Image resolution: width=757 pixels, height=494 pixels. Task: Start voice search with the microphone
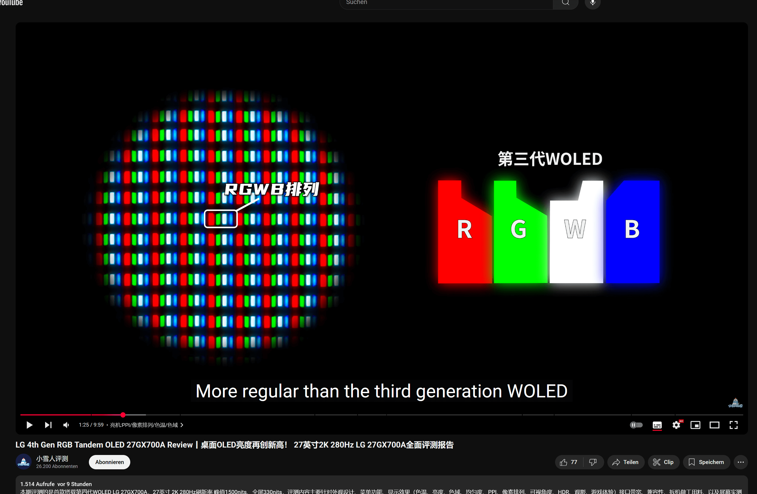(592, 3)
